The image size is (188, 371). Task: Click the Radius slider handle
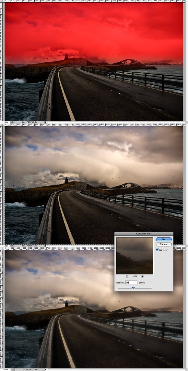tap(133, 287)
